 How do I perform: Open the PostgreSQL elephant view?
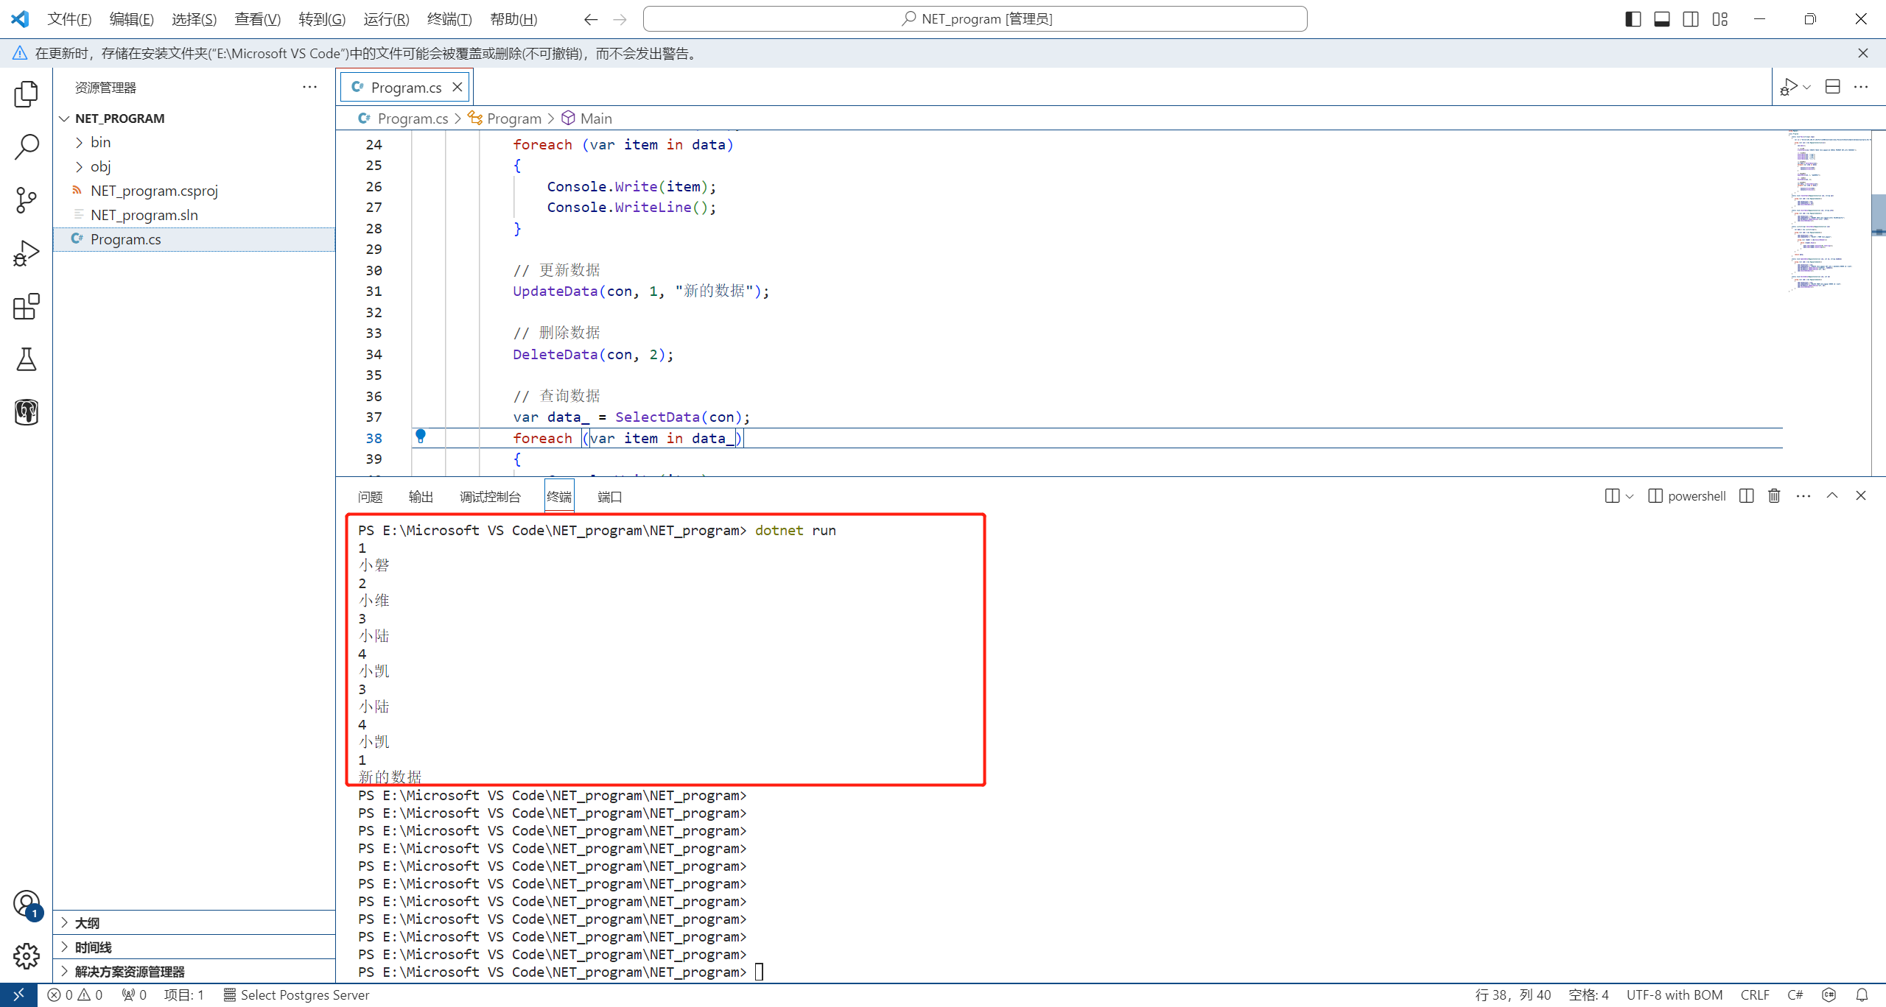click(27, 412)
